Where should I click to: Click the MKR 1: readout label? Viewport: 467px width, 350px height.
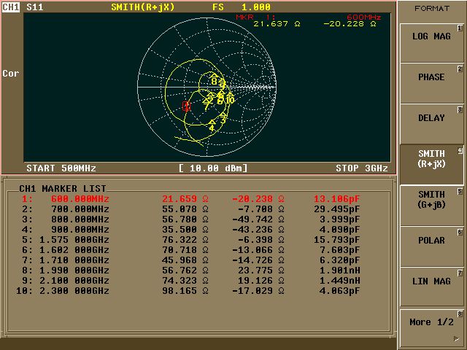coord(255,17)
